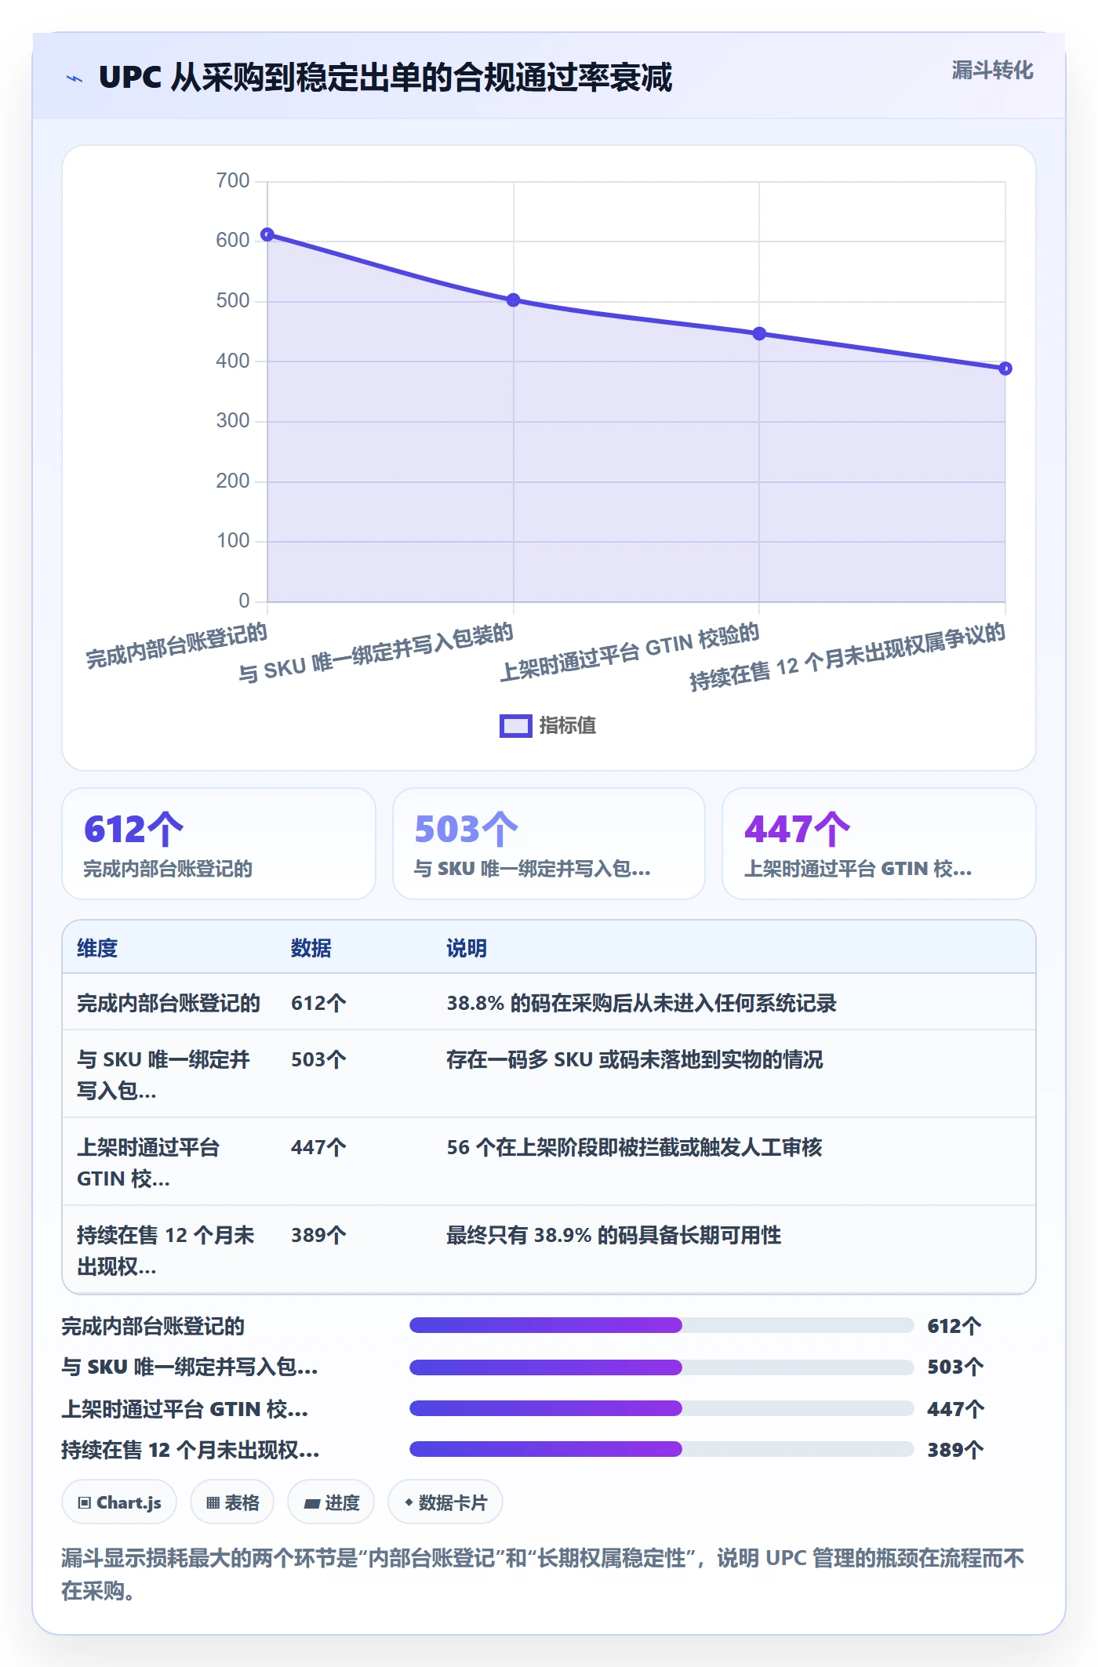Select the 漏斗转化 tag in header
The width and height of the screenshot is (1098, 1667).
[992, 71]
